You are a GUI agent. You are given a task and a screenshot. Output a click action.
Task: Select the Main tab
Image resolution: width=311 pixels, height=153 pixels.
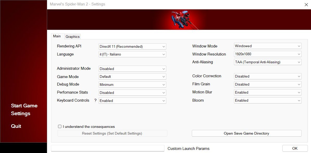pos(57,36)
